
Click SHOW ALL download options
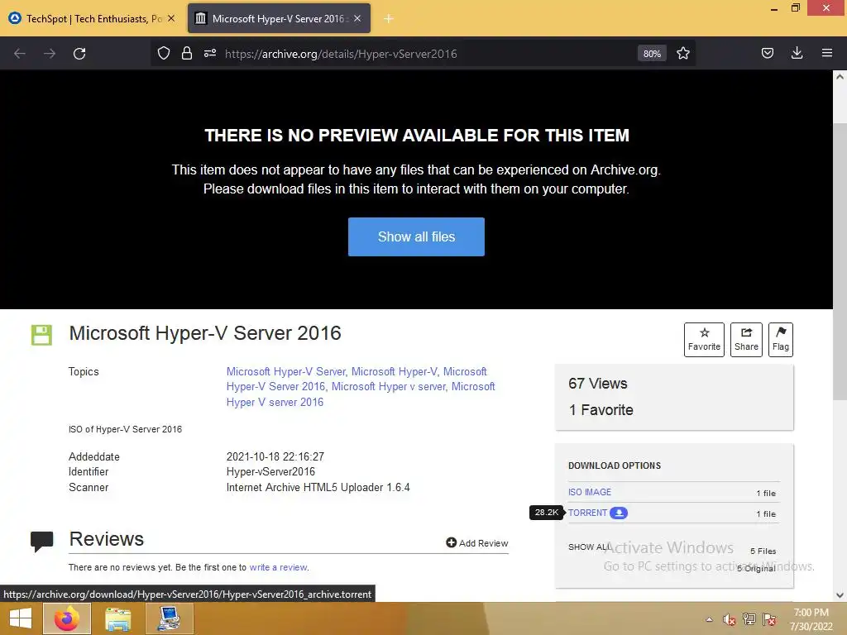point(589,547)
